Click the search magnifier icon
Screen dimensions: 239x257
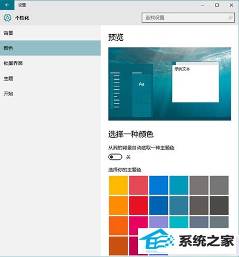click(x=230, y=17)
